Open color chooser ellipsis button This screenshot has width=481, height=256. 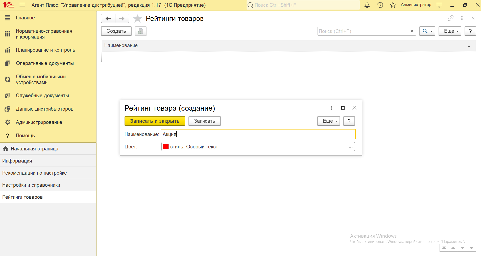[351, 147]
